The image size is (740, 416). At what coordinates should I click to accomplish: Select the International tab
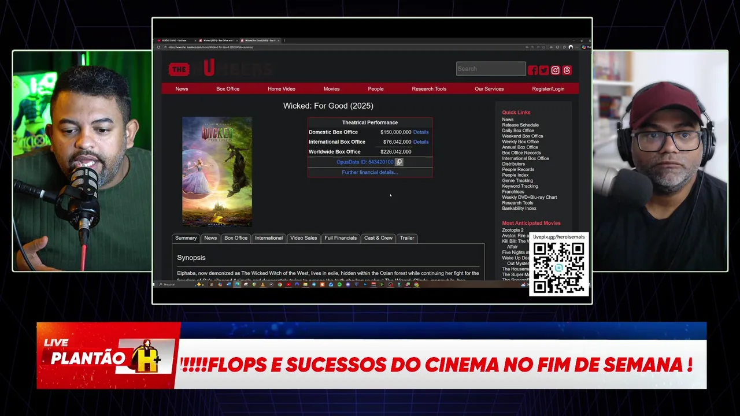(269, 238)
